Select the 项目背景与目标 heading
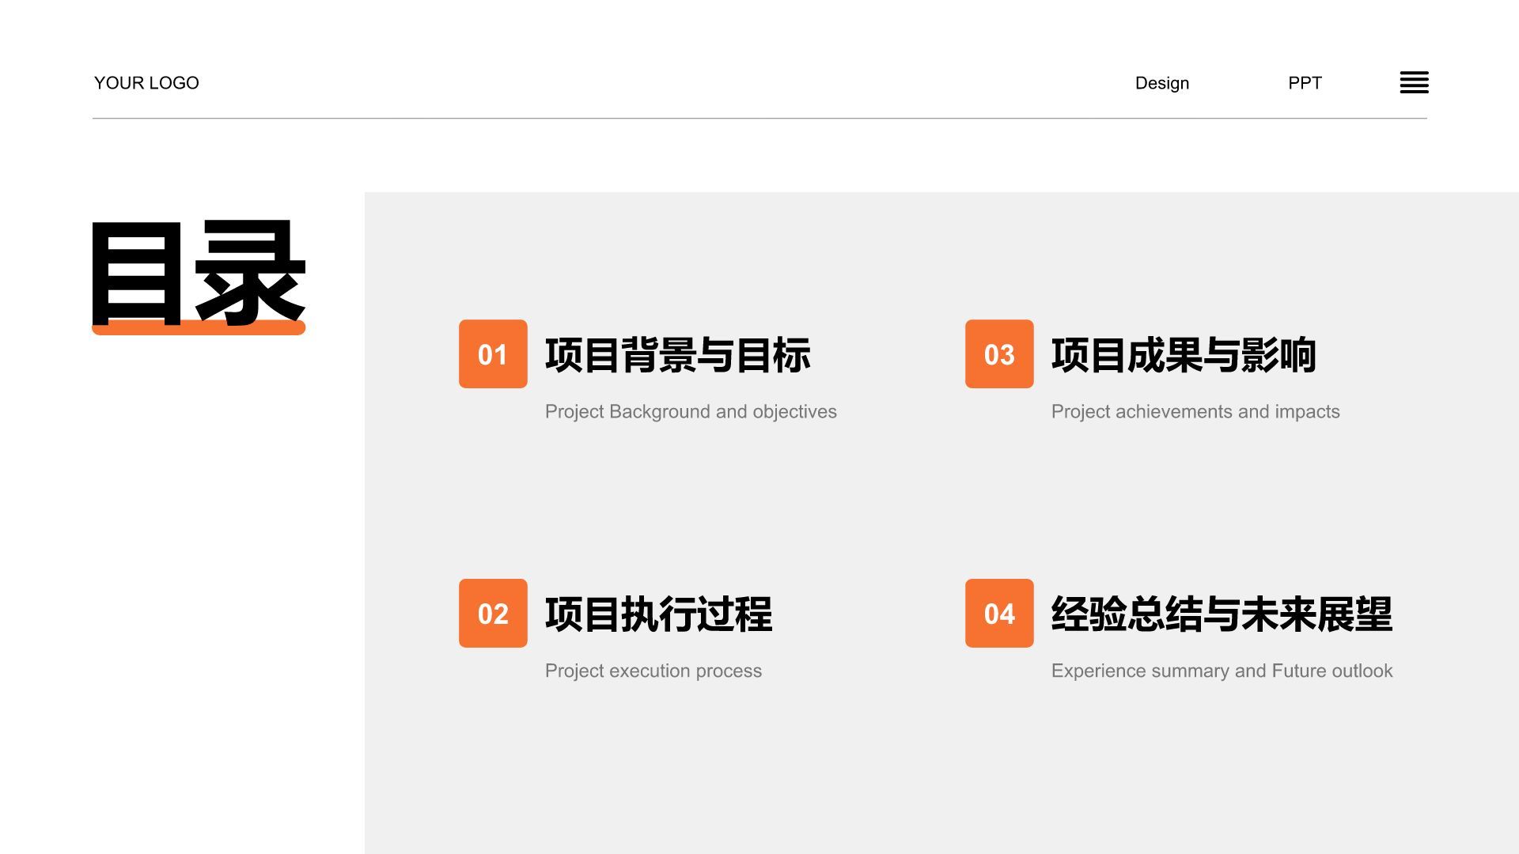This screenshot has width=1519, height=854. pos(677,355)
